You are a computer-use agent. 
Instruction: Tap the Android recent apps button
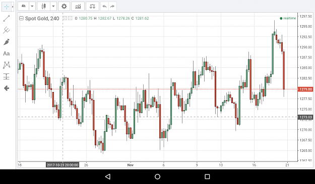(x=207, y=176)
